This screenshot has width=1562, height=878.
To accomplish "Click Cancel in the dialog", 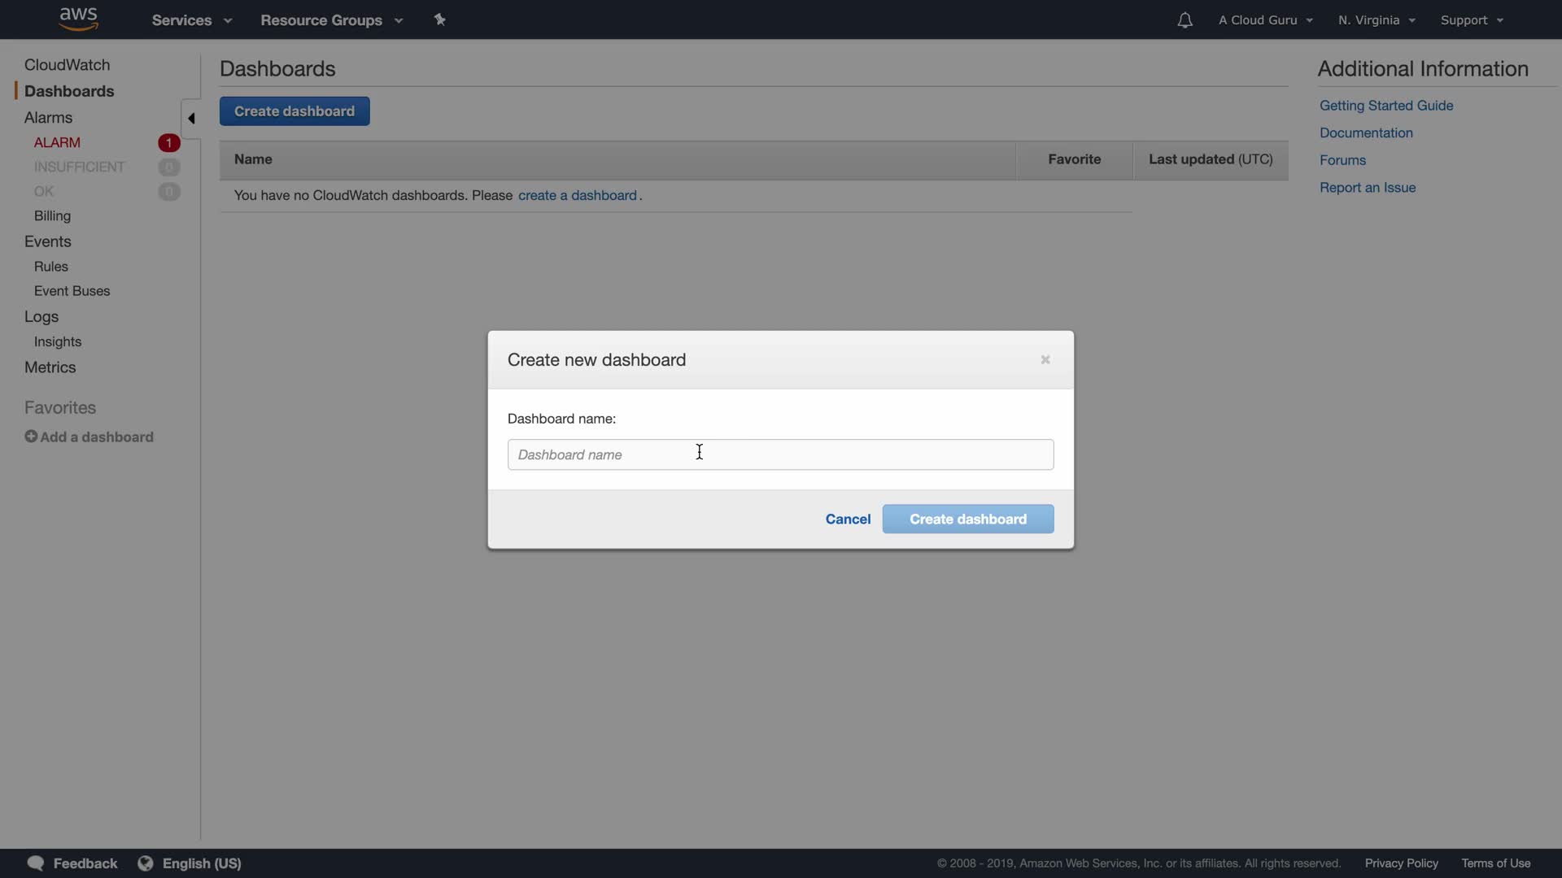I will click(x=848, y=519).
